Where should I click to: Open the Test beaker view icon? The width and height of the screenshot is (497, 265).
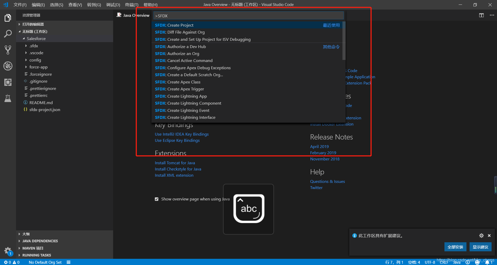click(8, 98)
